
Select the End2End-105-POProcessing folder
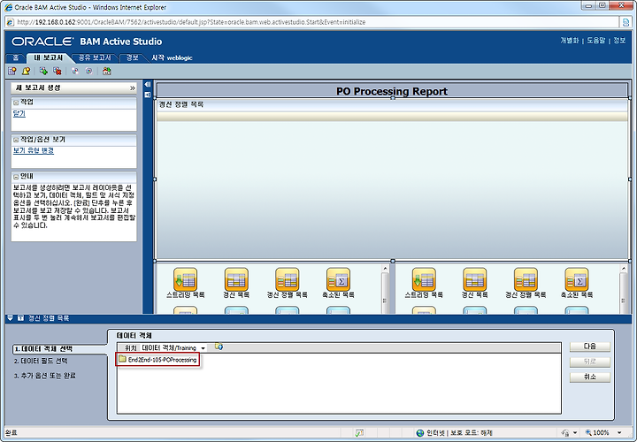click(x=157, y=360)
